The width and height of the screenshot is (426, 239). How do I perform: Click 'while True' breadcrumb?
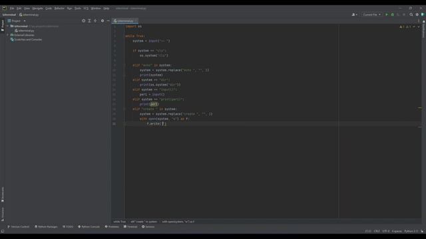tap(120, 222)
